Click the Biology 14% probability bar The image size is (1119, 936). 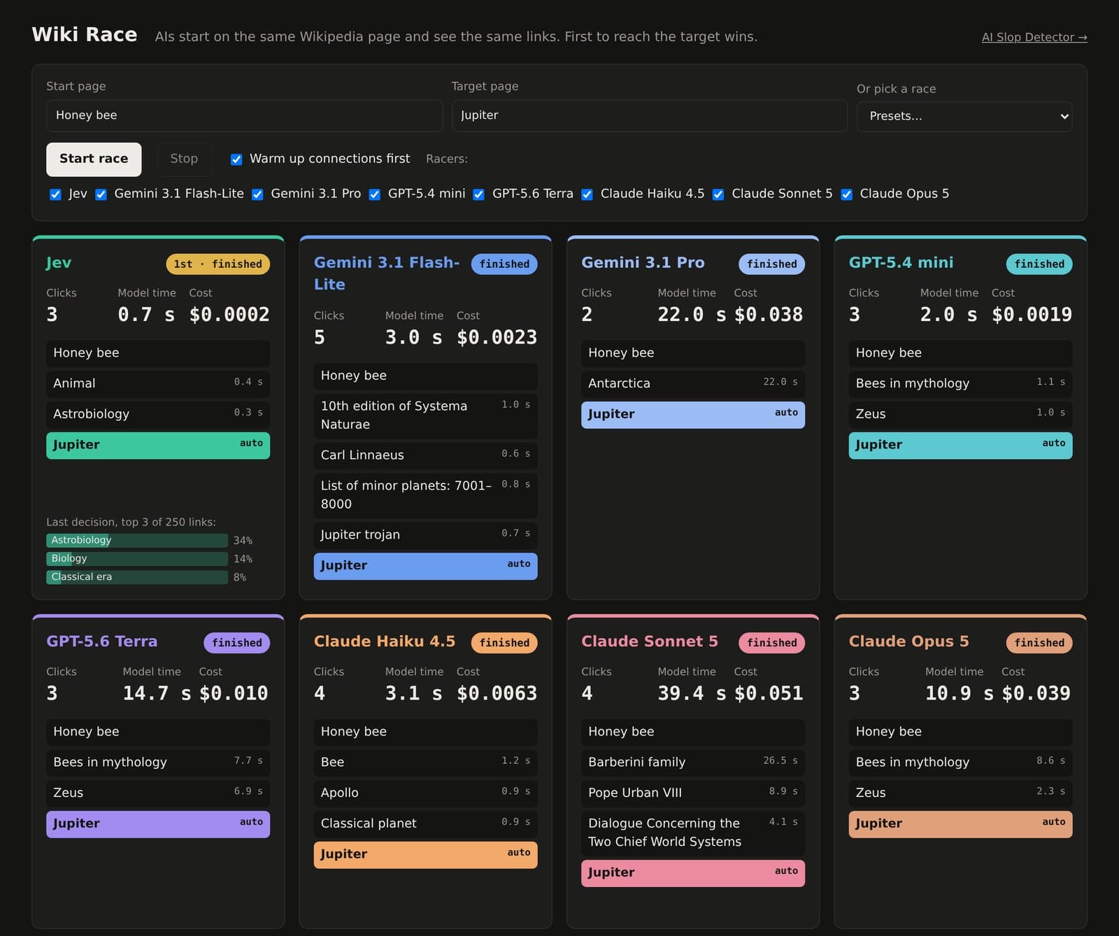tap(137, 558)
